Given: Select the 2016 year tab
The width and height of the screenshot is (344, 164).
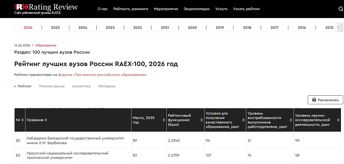Looking at the screenshot, I should pos(302,27).
